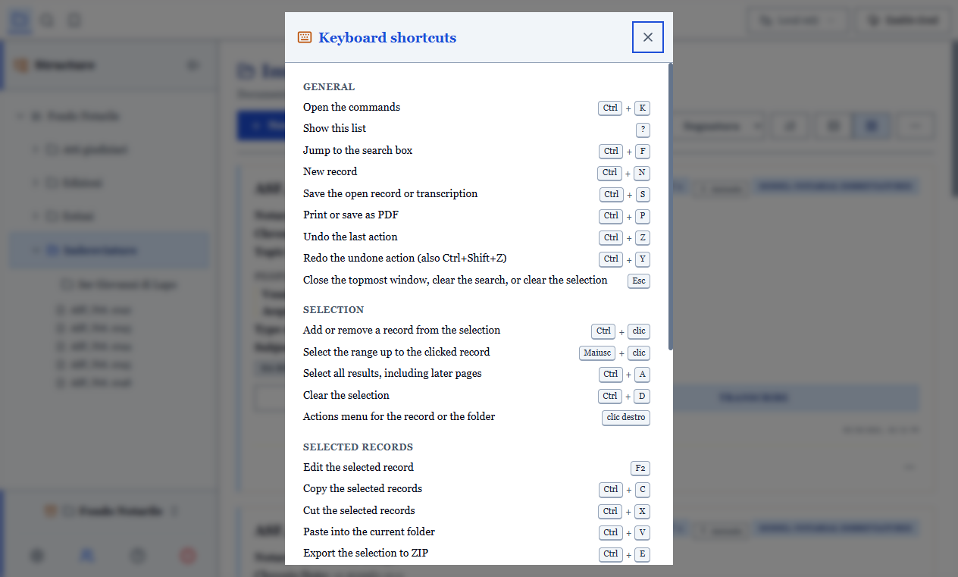Click the K key cap
The width and height of the screenshot is (958, 577).
pos(643,108)
